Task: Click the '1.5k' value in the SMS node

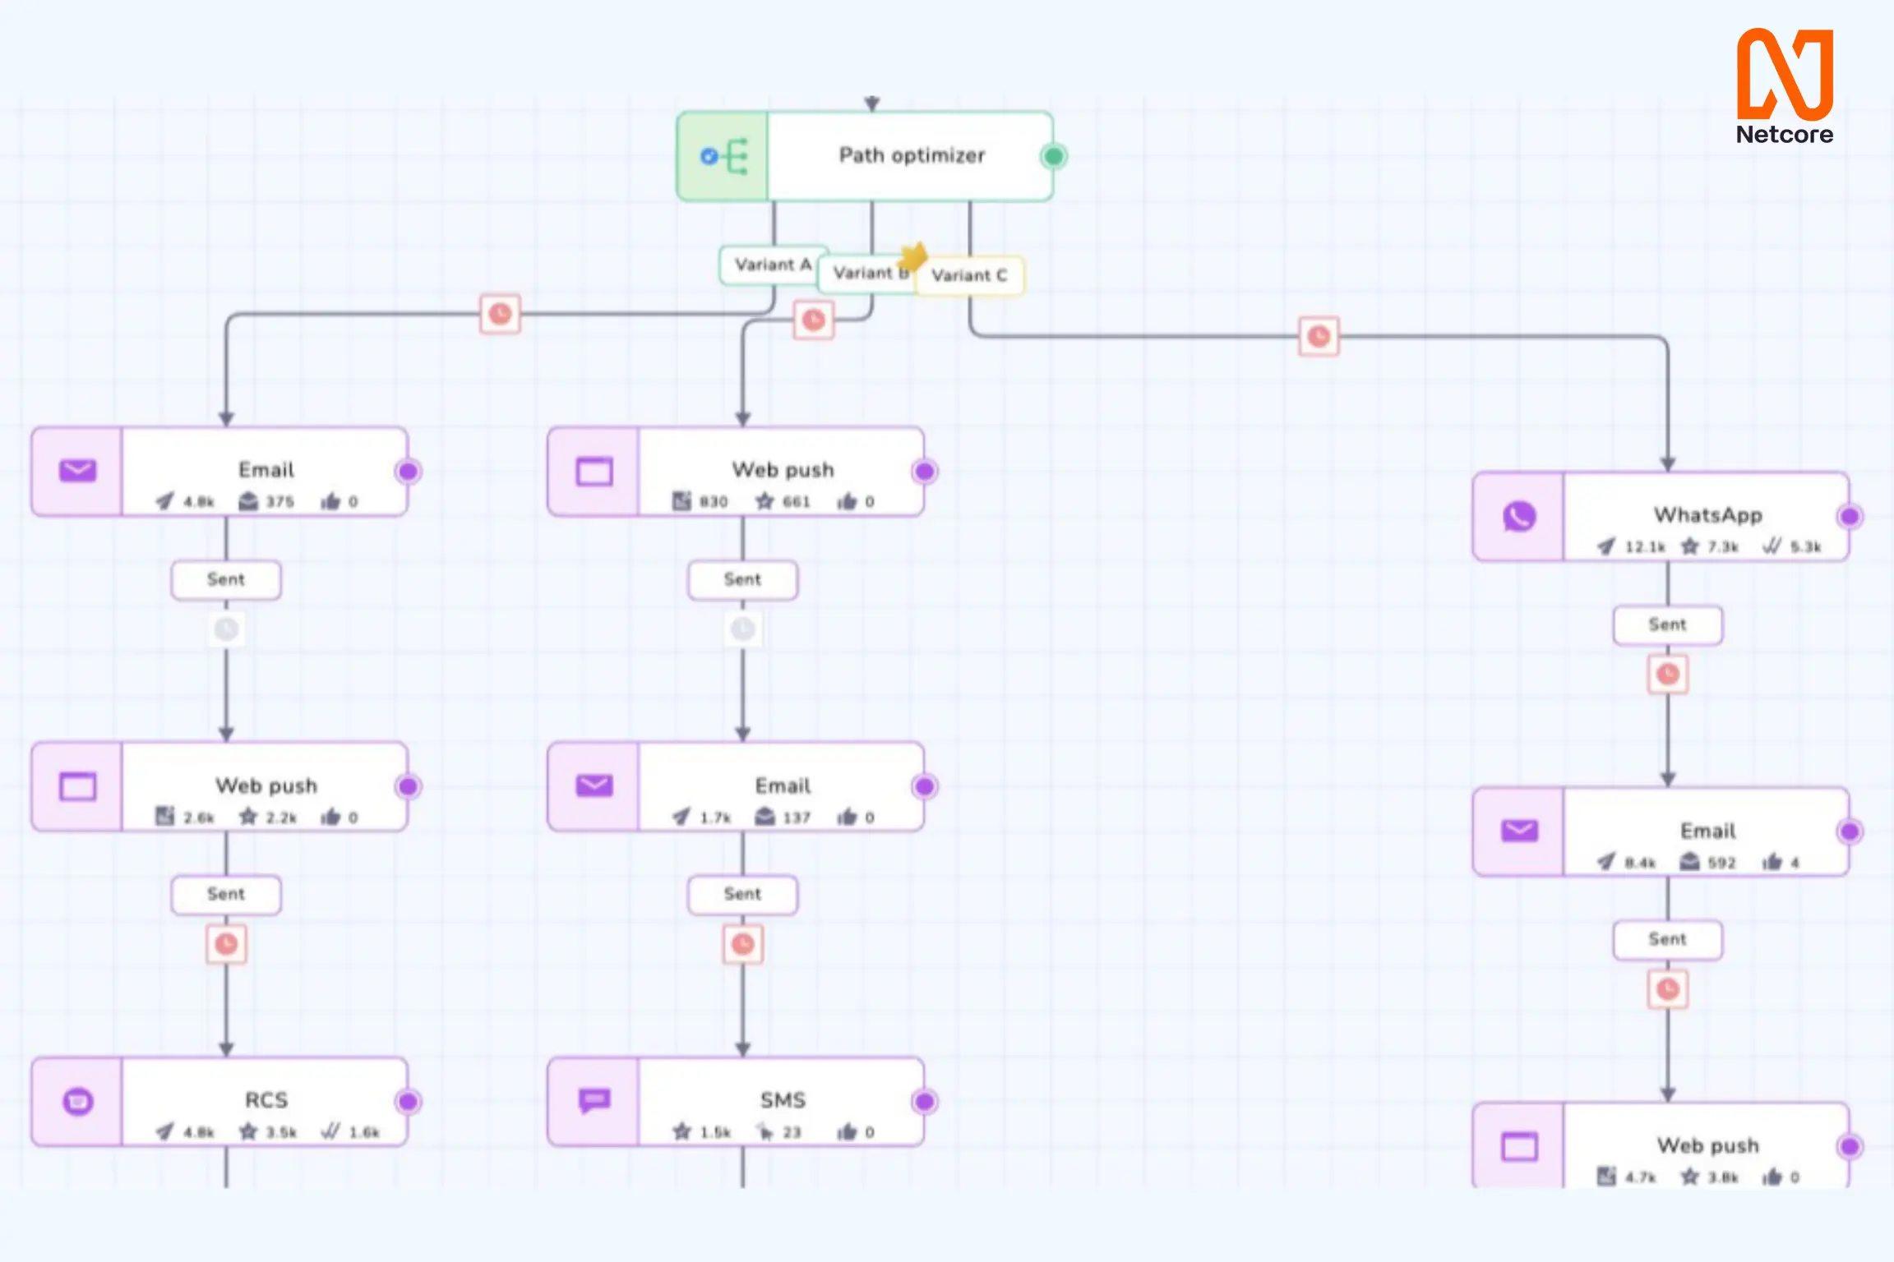Action: (x=715, y=1132)
